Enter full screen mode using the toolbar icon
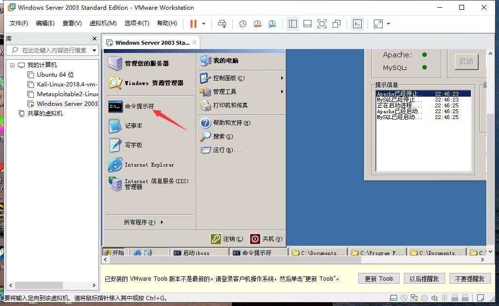499x306 pixels. [322, 24]
